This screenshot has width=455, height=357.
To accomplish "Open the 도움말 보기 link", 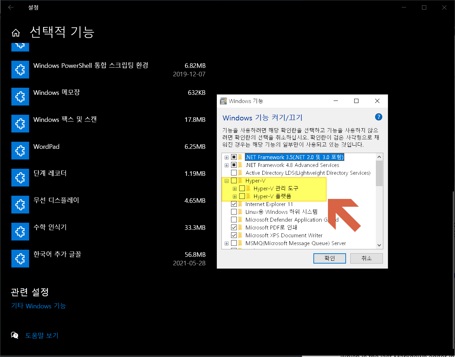I will [42, 335].
